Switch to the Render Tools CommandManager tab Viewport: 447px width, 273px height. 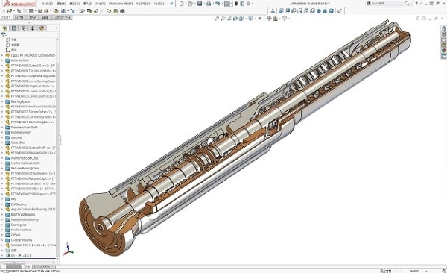pyautogui.click(x=62, y=17)
